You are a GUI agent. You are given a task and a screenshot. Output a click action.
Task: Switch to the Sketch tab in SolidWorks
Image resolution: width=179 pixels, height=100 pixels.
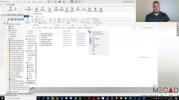coord(14,15)
